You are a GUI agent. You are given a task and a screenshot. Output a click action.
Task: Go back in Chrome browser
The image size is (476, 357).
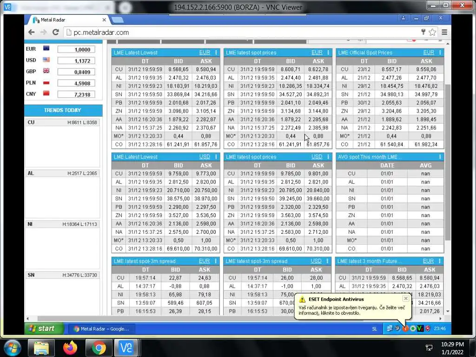click(31, 32)
